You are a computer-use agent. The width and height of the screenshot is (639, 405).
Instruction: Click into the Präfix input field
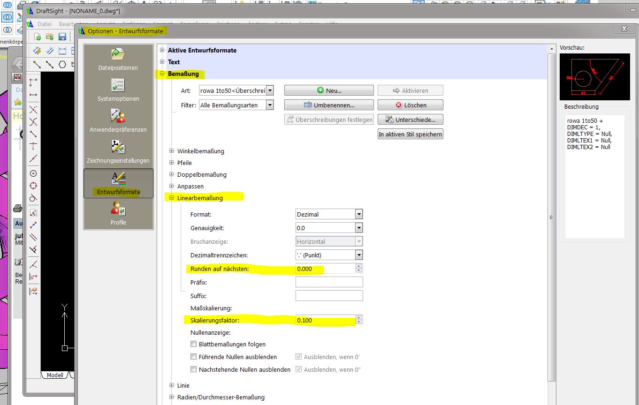pyautogui.click(x=329, y=282)
